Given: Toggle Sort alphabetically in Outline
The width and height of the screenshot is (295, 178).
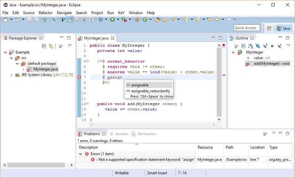Looking at the screenshot, I should pos(251,46).
